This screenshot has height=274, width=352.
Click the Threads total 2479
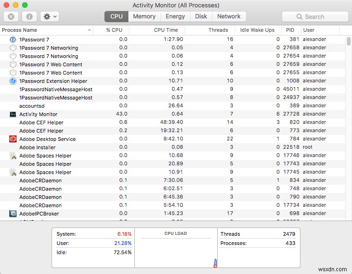[289, 234]
